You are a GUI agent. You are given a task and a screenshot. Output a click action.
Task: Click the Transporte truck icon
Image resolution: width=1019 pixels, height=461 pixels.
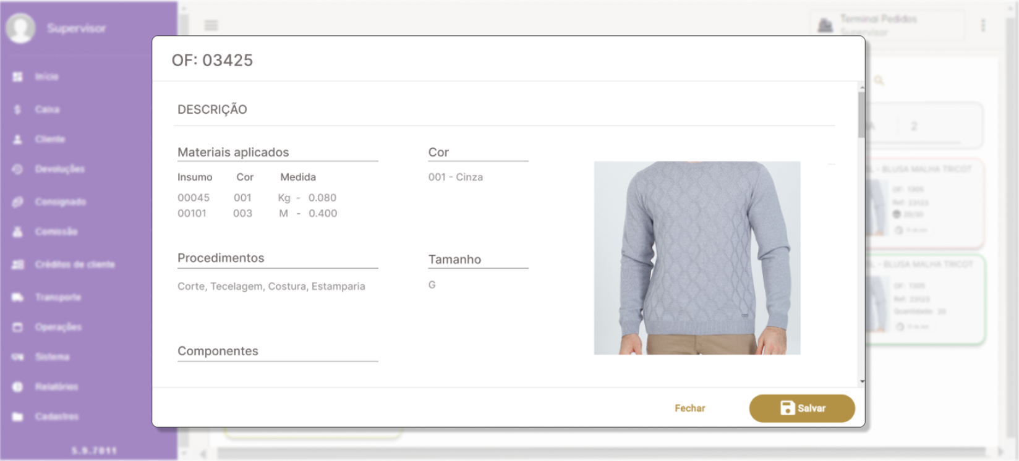point(17,297)
